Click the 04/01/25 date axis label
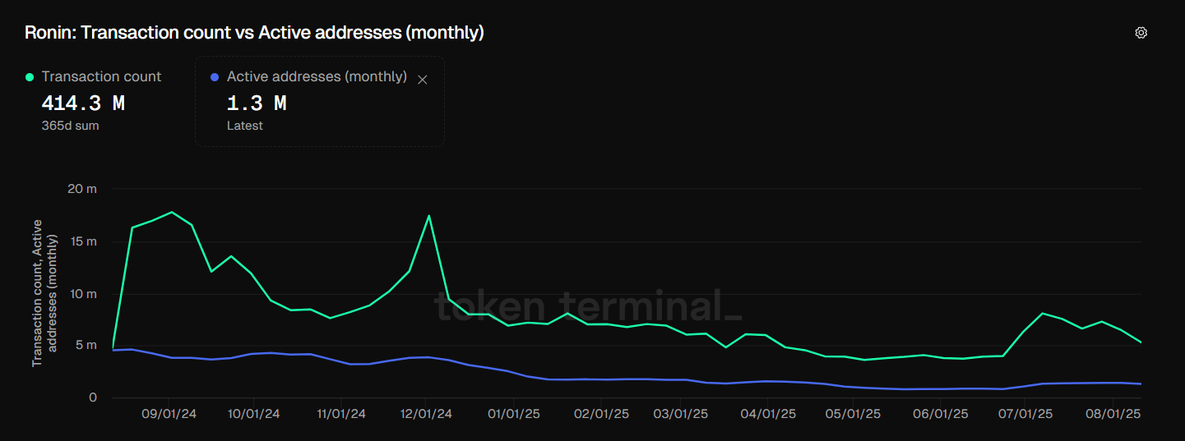This screenshot has width=1185, height=441. pos(766,414)
